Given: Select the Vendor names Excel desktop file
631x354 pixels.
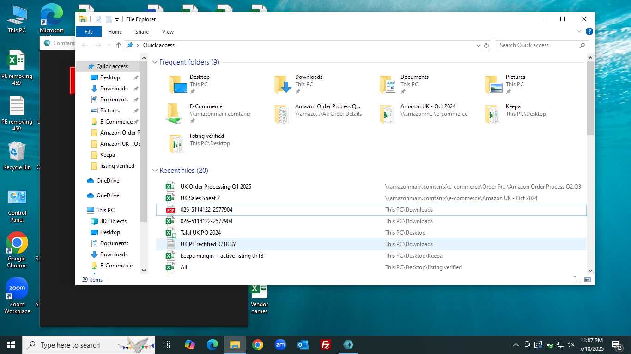Looking at the screenshot, I should (259, 300).
